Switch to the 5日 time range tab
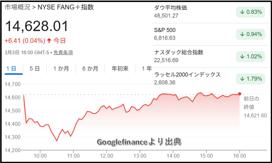Viewport: 272px width, 163px height. click(x=35, y=69)
